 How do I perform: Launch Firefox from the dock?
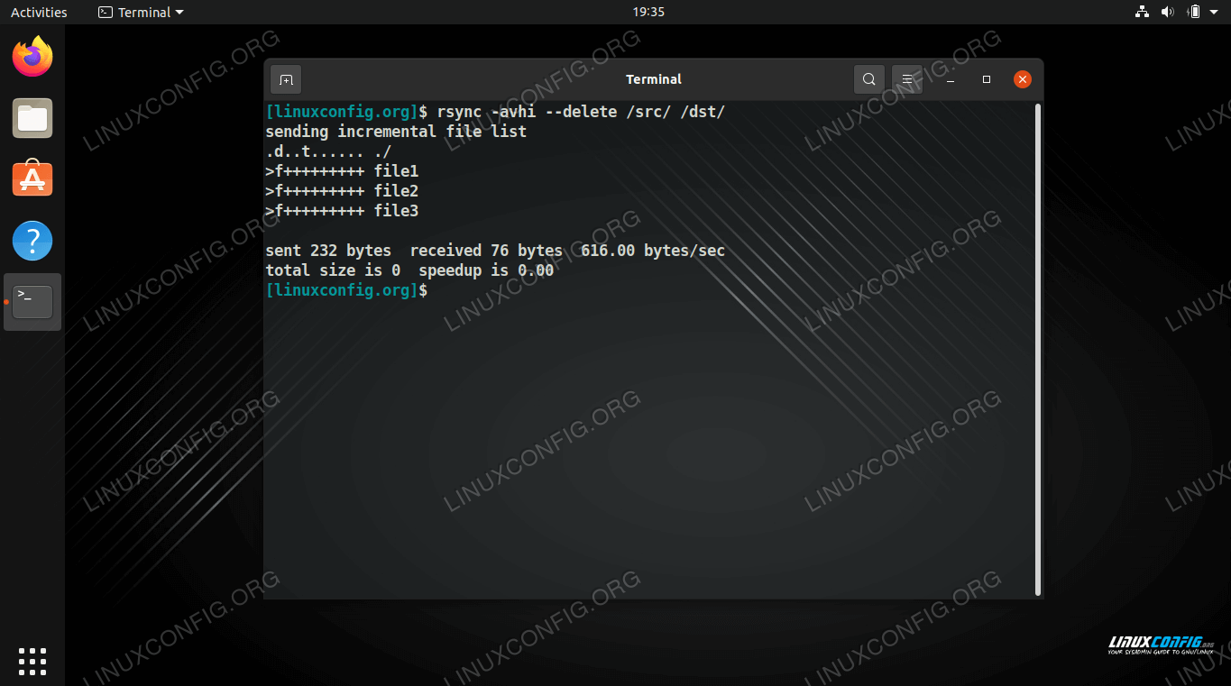coord(32,58)
